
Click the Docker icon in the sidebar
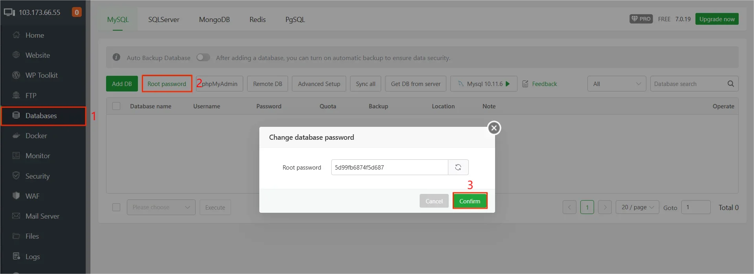16,136
